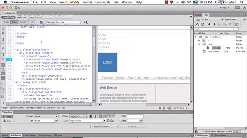Viewport: 247px width, 138px height.
Task: Open the Test Site dropdown in the Files panel
Action: point(210,19)
